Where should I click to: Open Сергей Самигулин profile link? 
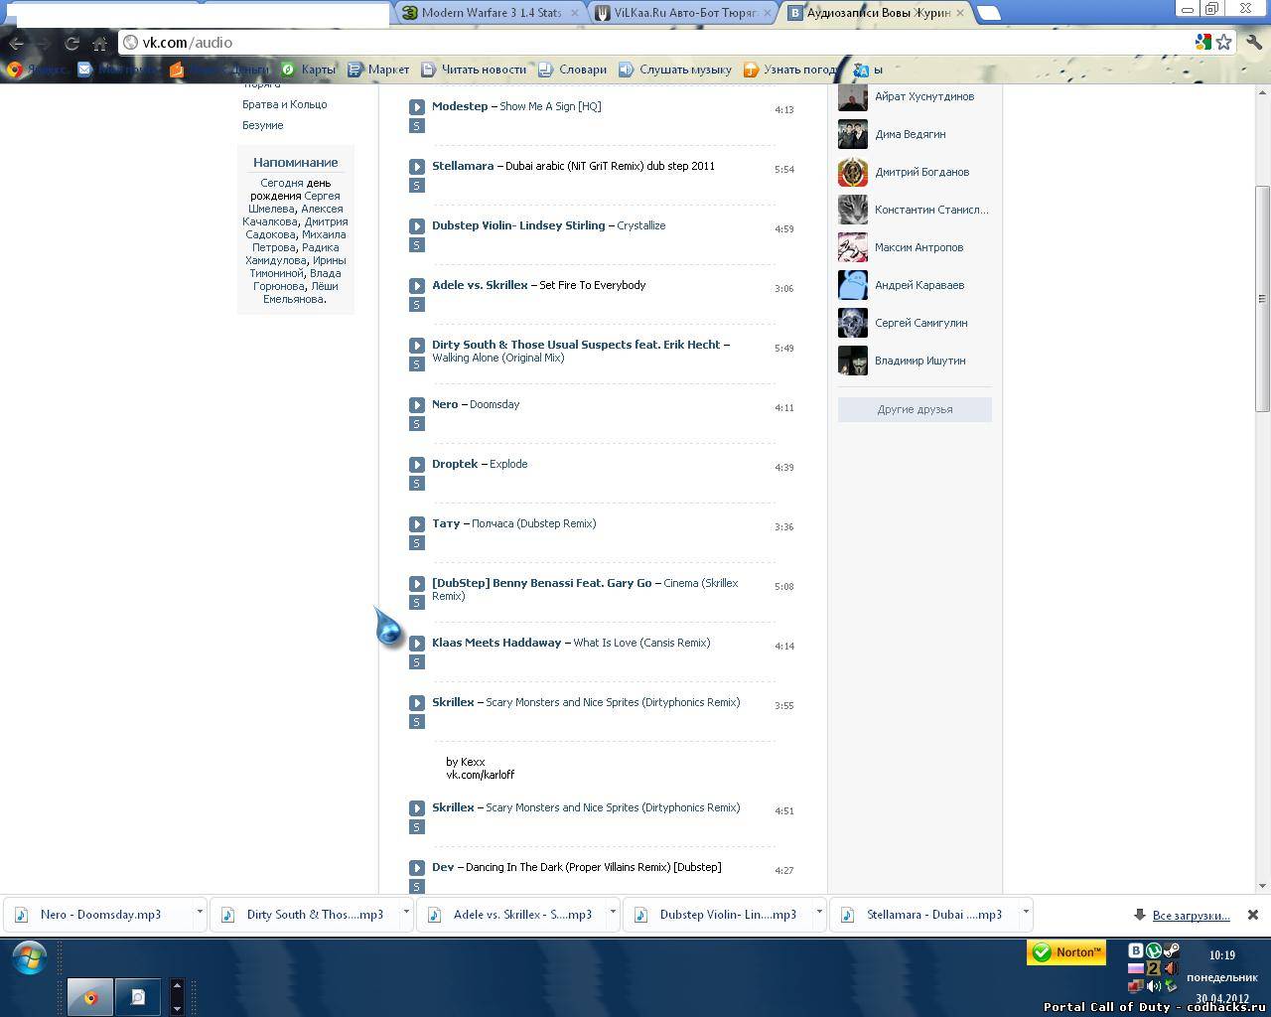pos(920,323)
